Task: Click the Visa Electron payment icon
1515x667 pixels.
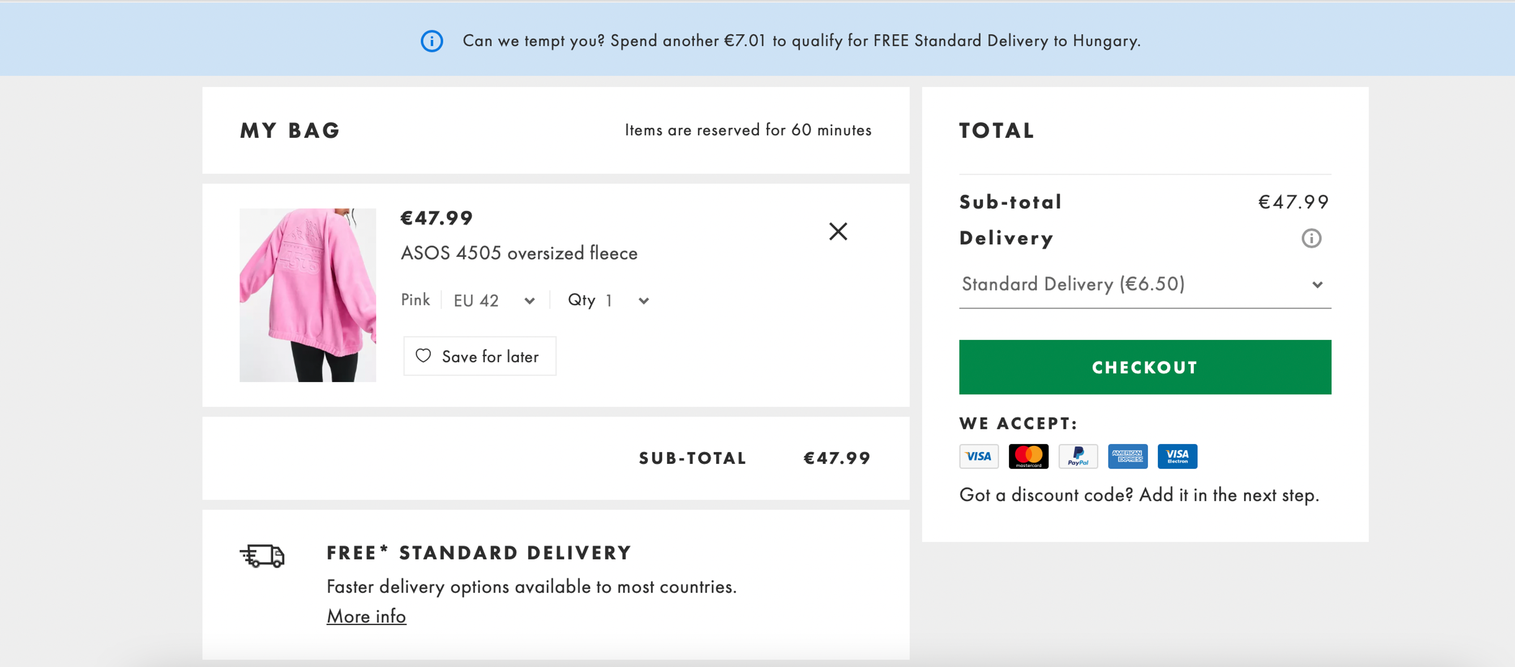Action: [1177, 456]
